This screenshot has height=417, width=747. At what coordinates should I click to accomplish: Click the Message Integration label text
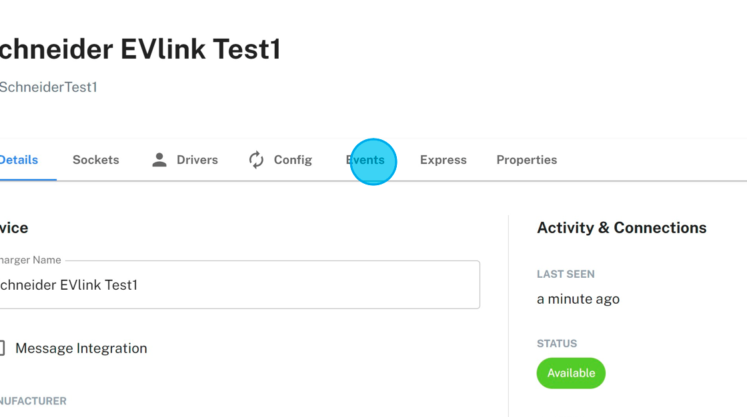pyautogui.click(x=81, y=348)
